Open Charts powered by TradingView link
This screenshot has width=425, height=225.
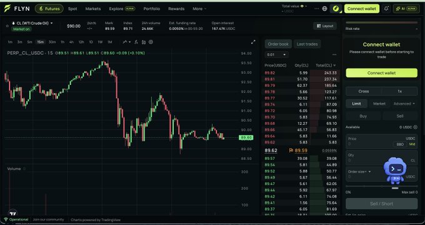(x=96, y=220)
